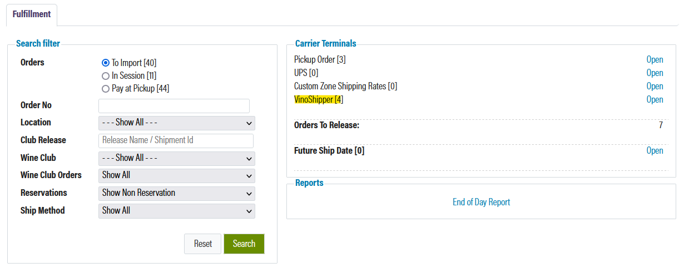The image size is (689, 268).
Task: Open the UPS carrier terminal
Action: click(655, 73)
